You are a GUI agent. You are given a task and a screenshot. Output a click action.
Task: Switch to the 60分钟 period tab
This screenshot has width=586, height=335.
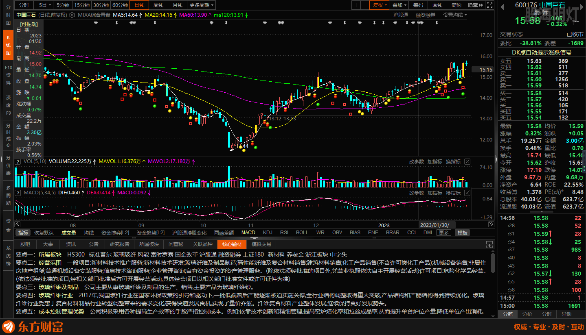pyautogui.click(x=120, y=5)
